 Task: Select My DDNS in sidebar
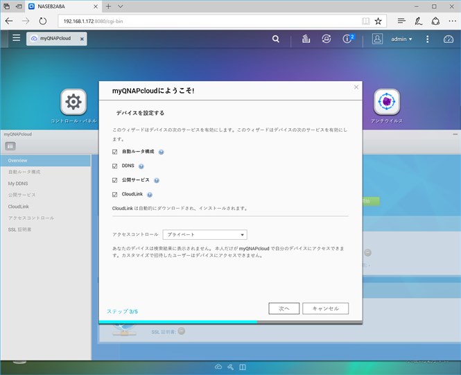coord(45,184)
